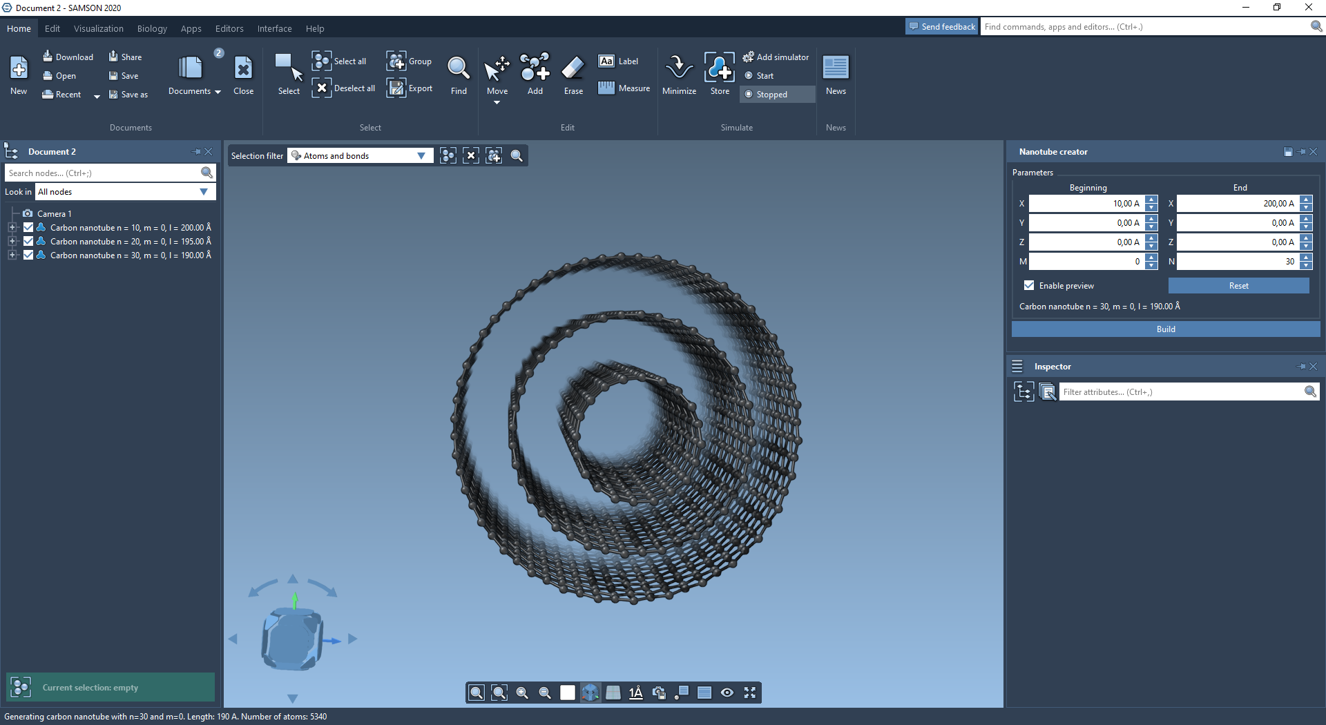Expand the Carbon nanotube n = 20 node
The height and width of the screenshot is (725, 1326).
coord(12,242)
